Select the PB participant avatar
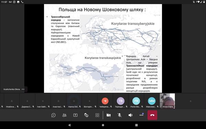 click(x=136, y=101)
